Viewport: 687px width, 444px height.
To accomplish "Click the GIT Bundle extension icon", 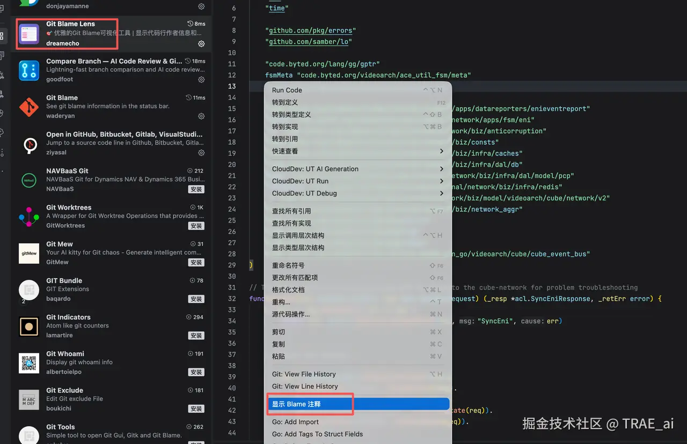I will pos(29,290).
